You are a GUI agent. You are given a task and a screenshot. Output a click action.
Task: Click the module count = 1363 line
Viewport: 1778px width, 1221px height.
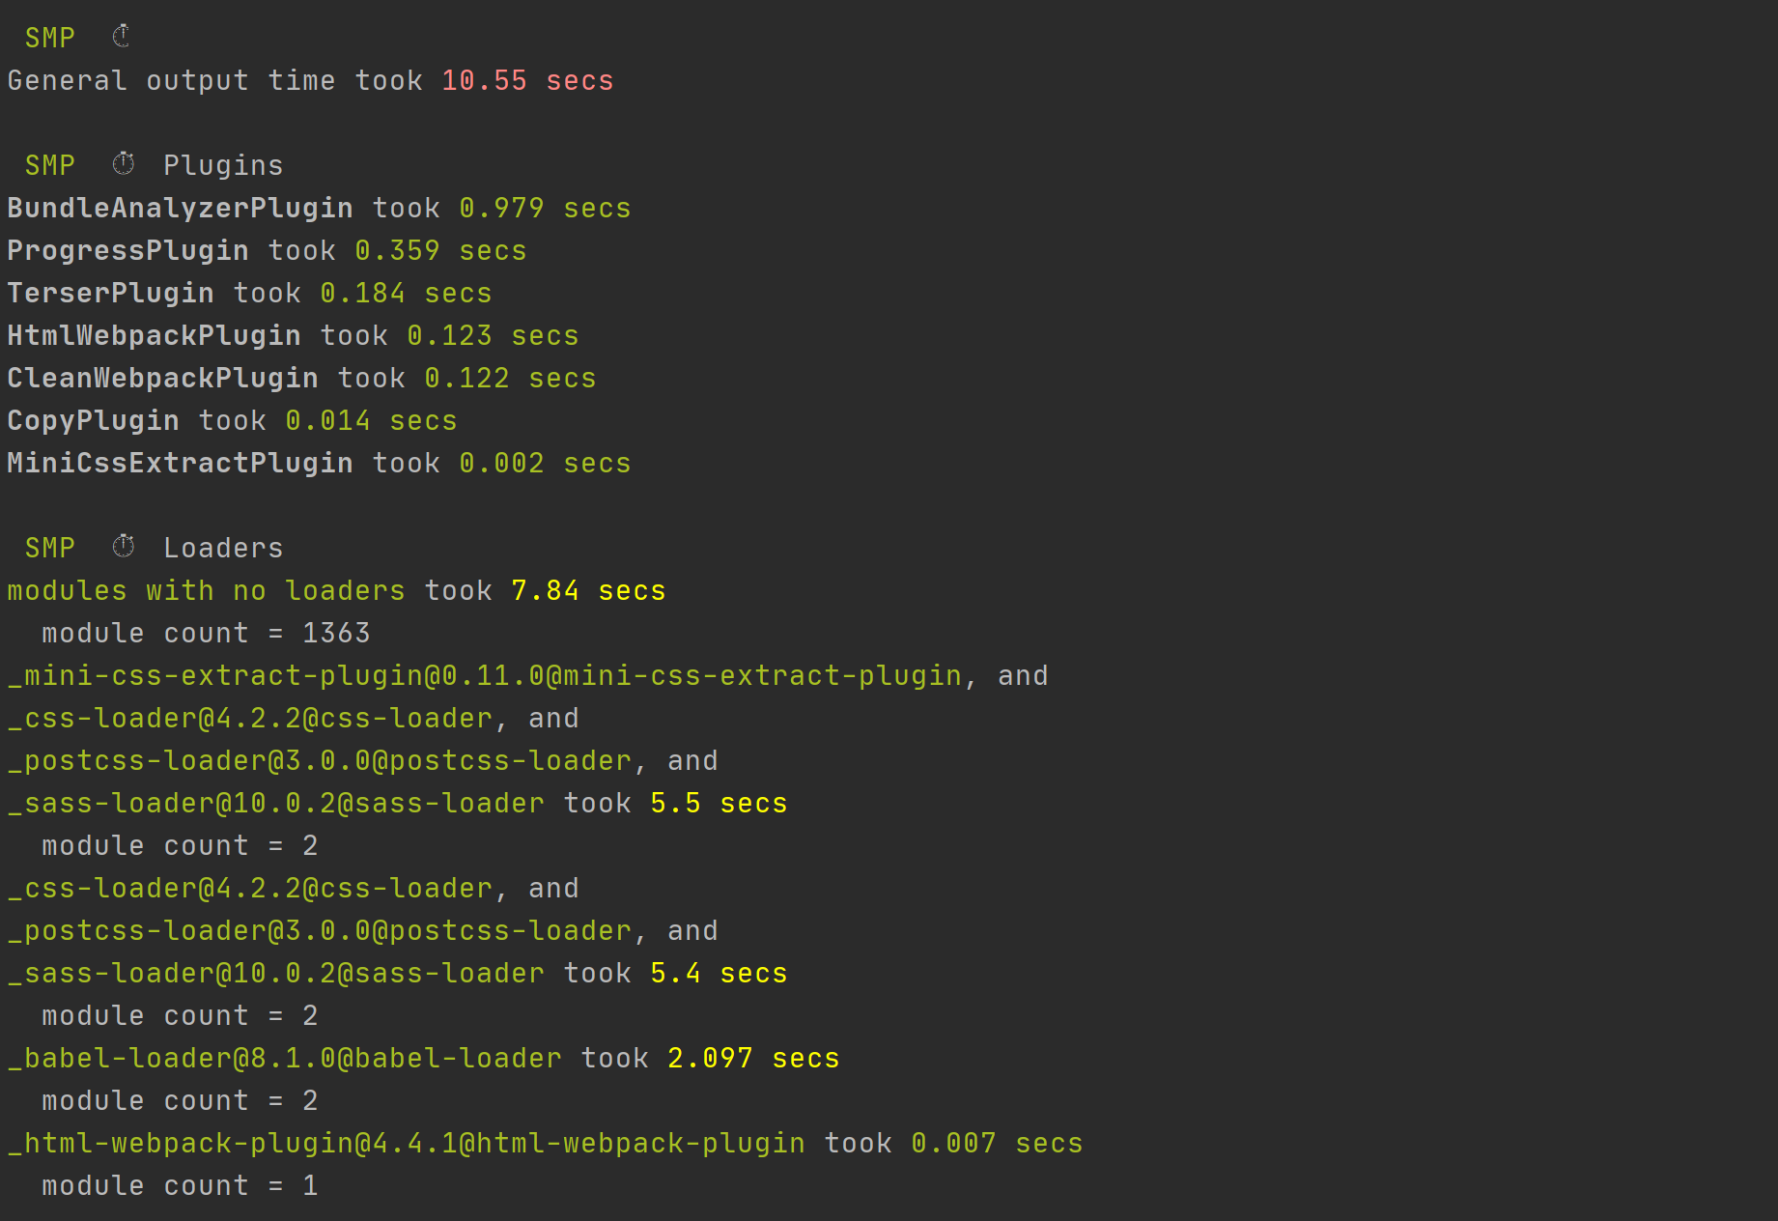tap(206, 633)
